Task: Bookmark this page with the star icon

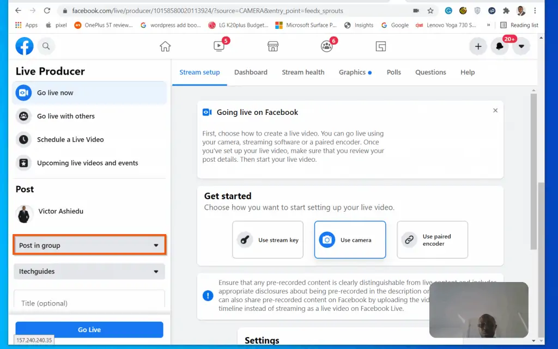Action: coord(430,11)
